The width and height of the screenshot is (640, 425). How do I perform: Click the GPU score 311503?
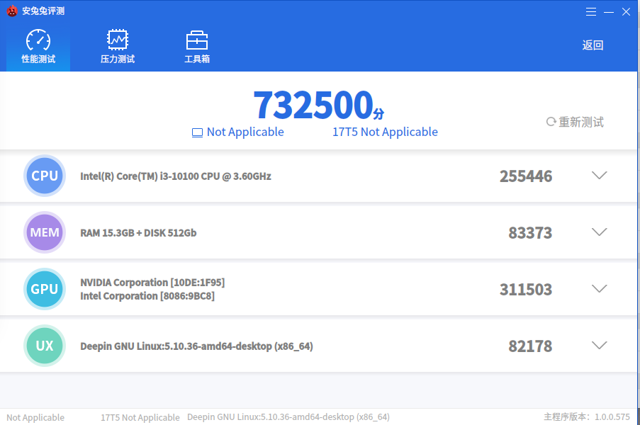coord(526,290)
